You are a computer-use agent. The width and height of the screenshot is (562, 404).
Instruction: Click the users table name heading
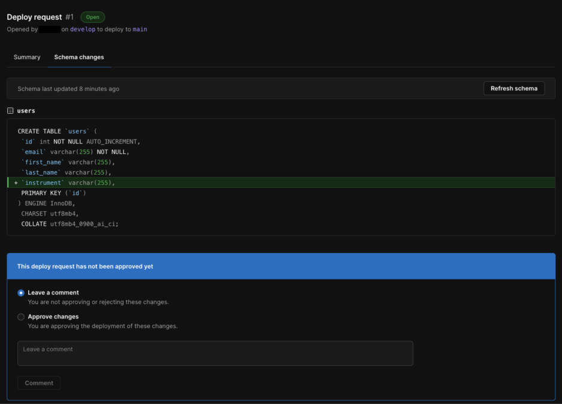point(26,111)
